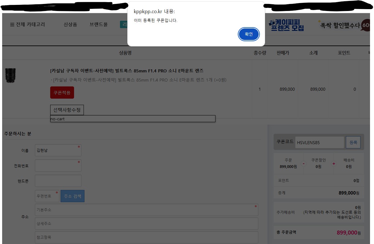Click the 우편번호 input field
Image resolution: width=374 pixels, height=244 pixels.
coord(47,196)
